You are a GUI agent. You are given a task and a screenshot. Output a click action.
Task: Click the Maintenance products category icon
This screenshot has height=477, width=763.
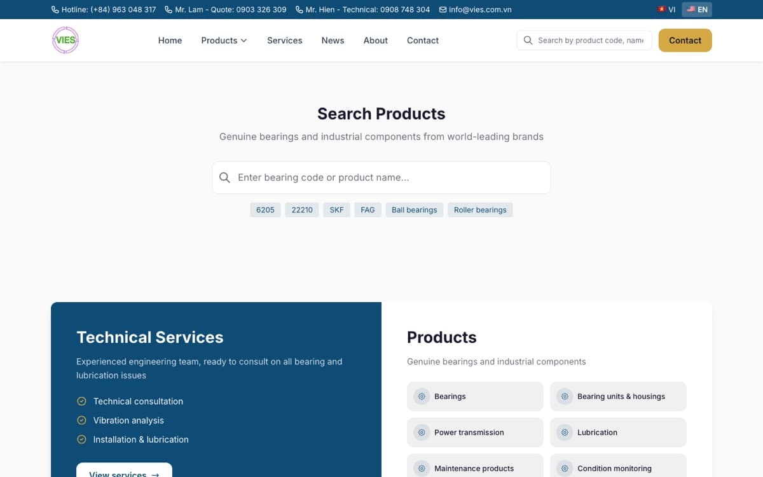click(422, 469)
